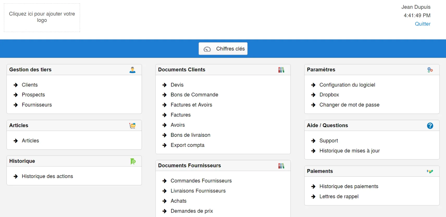
Task: Click the Aide / Questions question mark icon
Action: [x=430, y=126]
